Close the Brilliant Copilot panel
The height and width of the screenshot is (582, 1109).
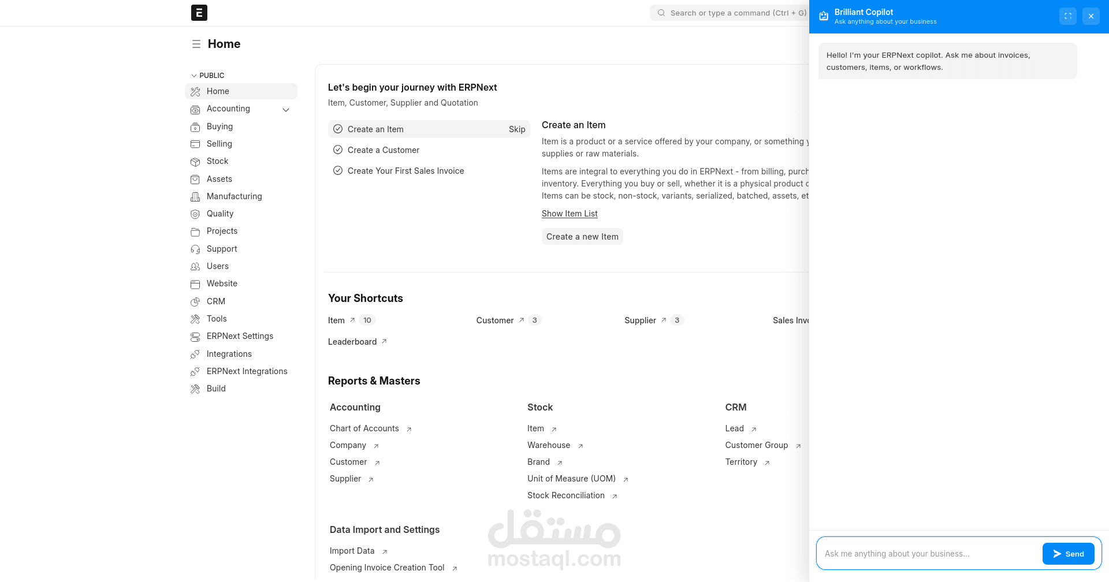[x=1091, y=16]
